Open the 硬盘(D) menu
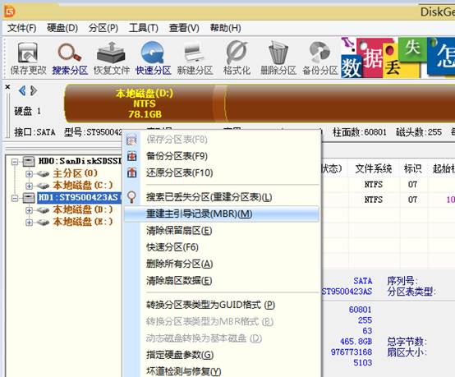This screenshot has height=377, width=455. (62, 28)
